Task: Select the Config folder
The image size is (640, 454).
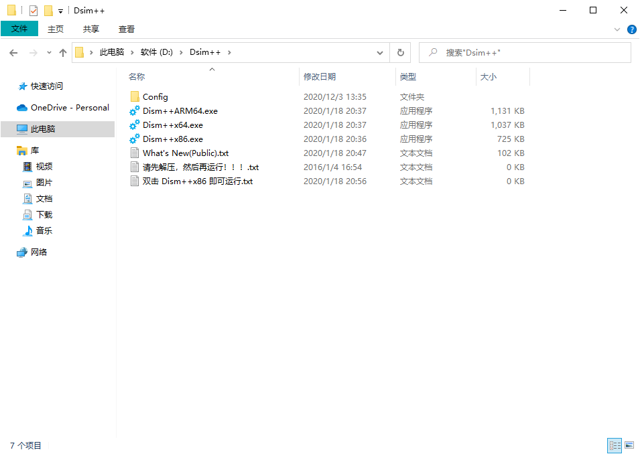Action: (x=153, y=96)
